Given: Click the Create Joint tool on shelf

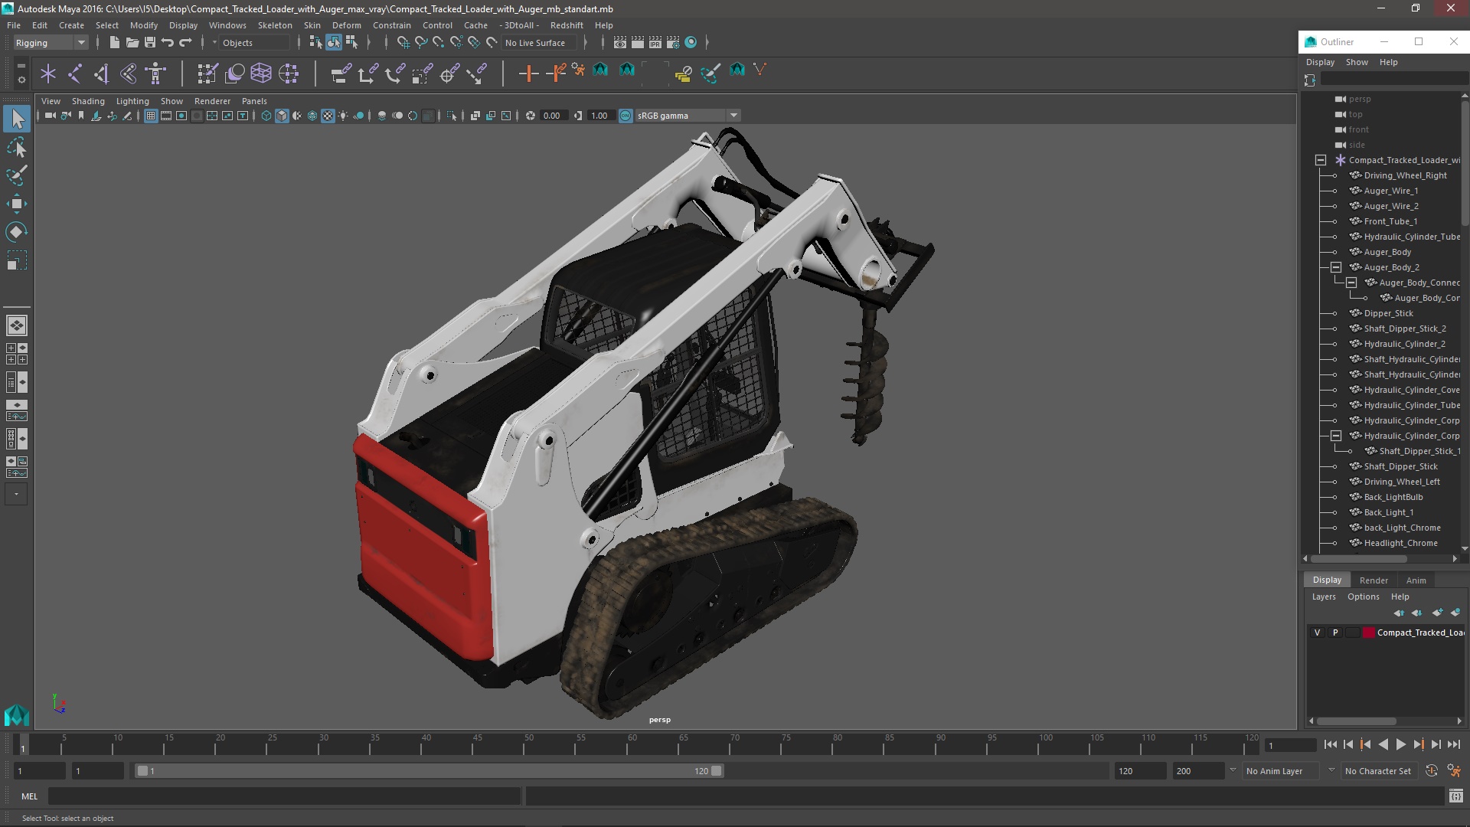Looking at the screenshot, I should tap(75, 74).
